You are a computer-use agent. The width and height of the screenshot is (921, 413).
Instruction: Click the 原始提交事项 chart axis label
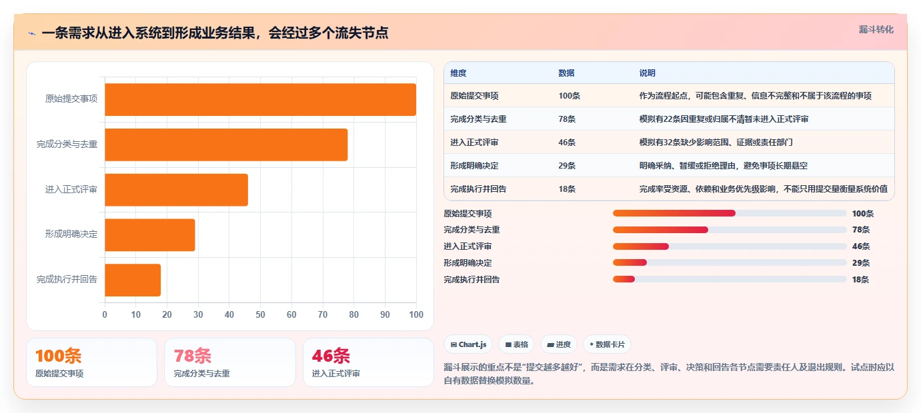(x=71, y=99)
